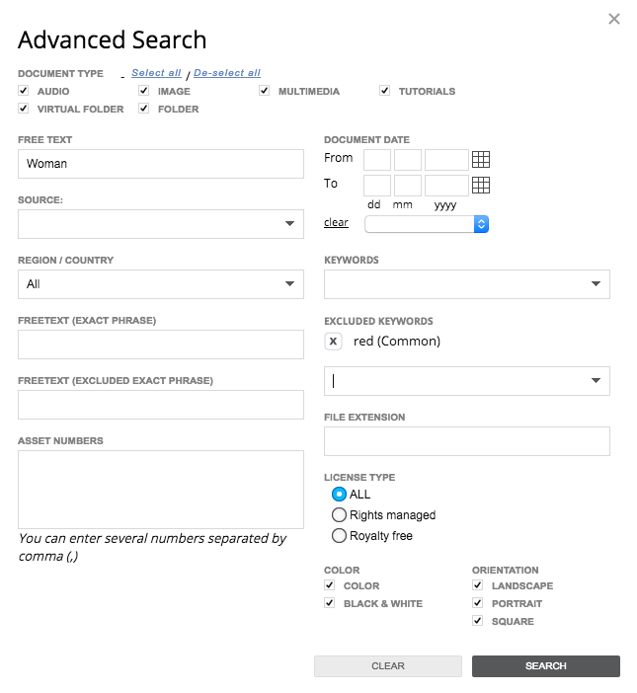Uncheck the Audio document type
This screenshot has width=637, height=693.
[x=24, y=91]
